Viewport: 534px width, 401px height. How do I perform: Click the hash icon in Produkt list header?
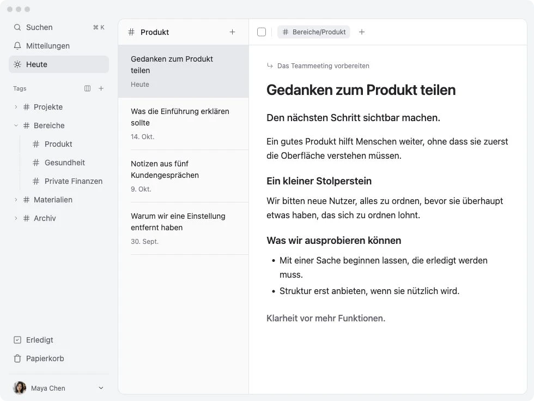131,32
